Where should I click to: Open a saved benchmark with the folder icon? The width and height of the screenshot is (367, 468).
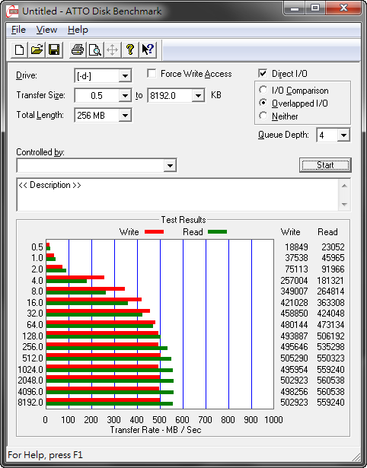pyautogui.click(x=37, y=49)
